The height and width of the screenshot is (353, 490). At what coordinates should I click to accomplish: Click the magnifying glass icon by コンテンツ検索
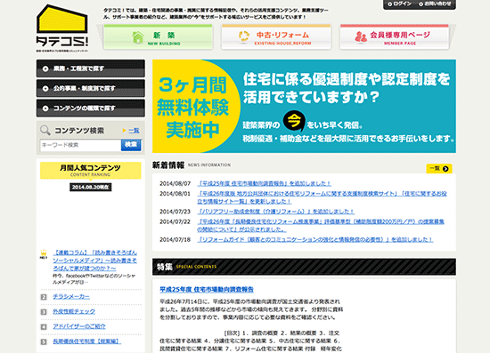coord(45,130)
